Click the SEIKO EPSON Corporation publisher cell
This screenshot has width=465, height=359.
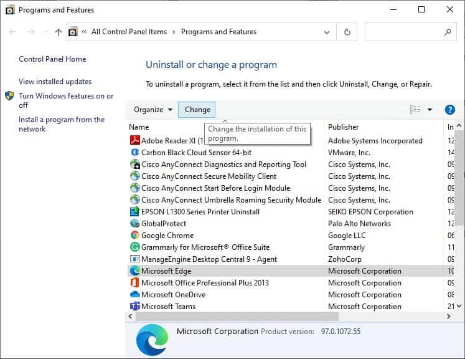pyautogui.click(x=370, y=212)
